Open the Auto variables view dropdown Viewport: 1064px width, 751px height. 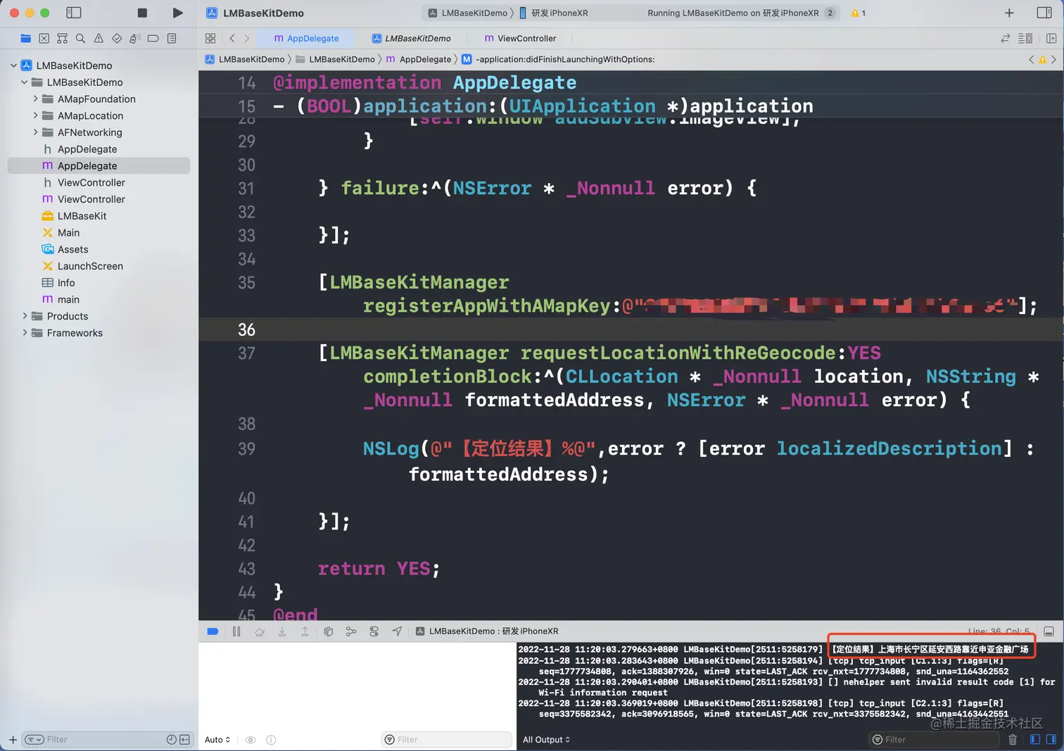tap(217, 740)
